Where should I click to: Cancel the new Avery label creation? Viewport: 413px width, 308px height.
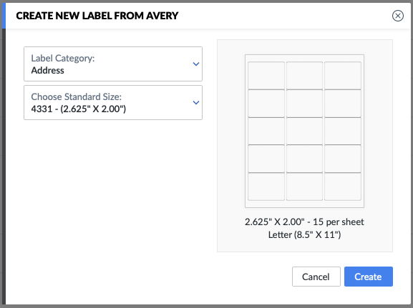(x=316, y=277)
